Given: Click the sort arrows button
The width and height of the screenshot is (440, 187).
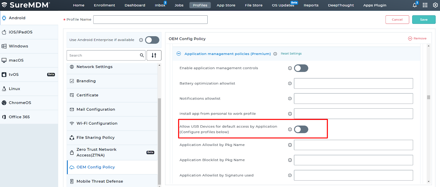Looking at the screenshot, I should 154,55.
